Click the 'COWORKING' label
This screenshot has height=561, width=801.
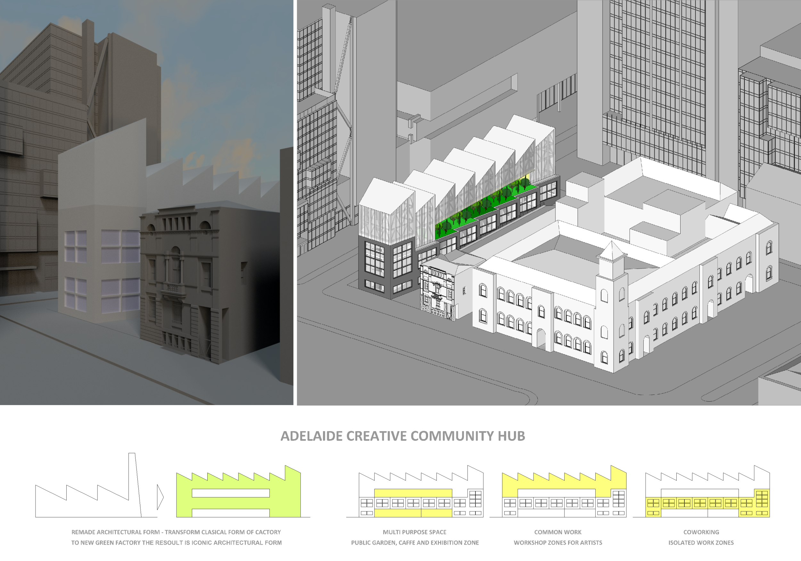pyautogui.click(x=701, y=532)
